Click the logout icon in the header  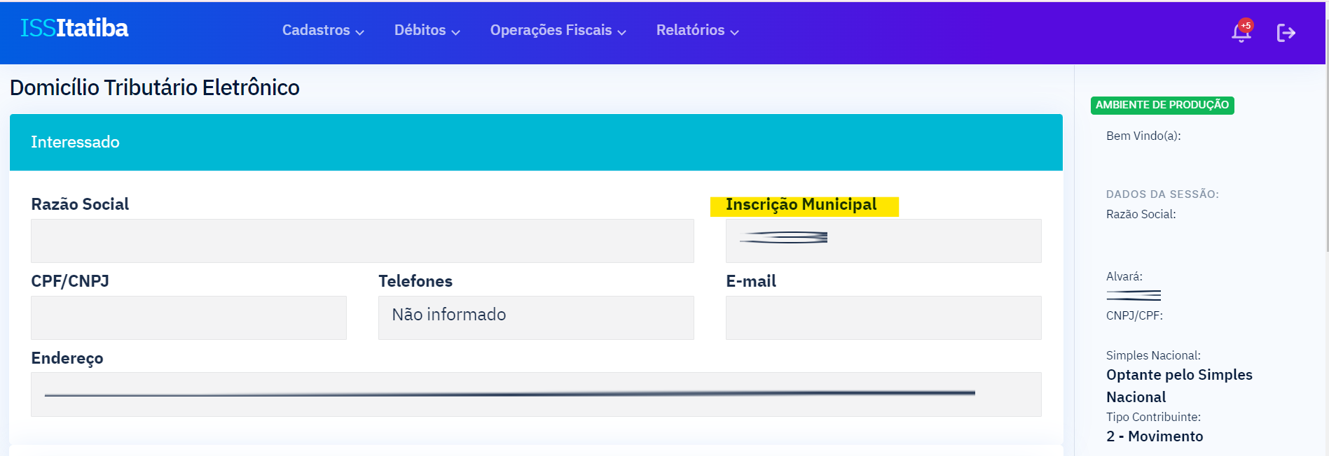[1286, 33]
